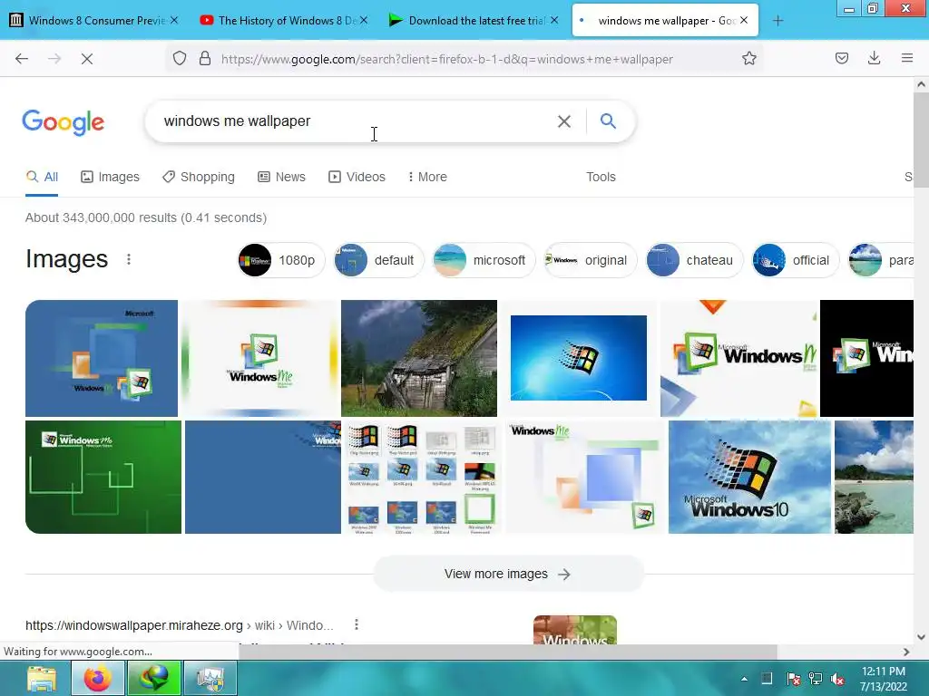The width and height of the screenshot is (929, 696).
Task: Open the search Tools options
Action: click(601, 177)
